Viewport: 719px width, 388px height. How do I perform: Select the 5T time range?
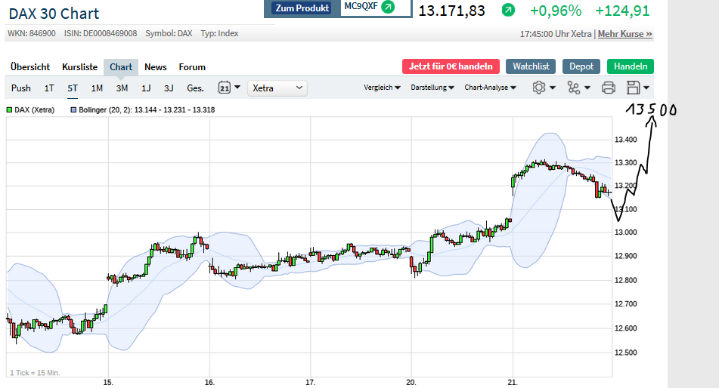coord(73,88)
